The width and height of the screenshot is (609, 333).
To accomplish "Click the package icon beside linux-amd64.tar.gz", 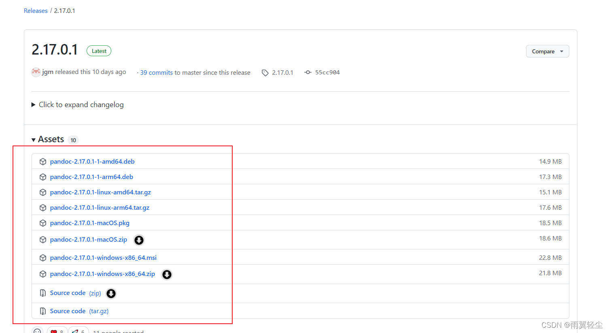I will pos(43,192).
